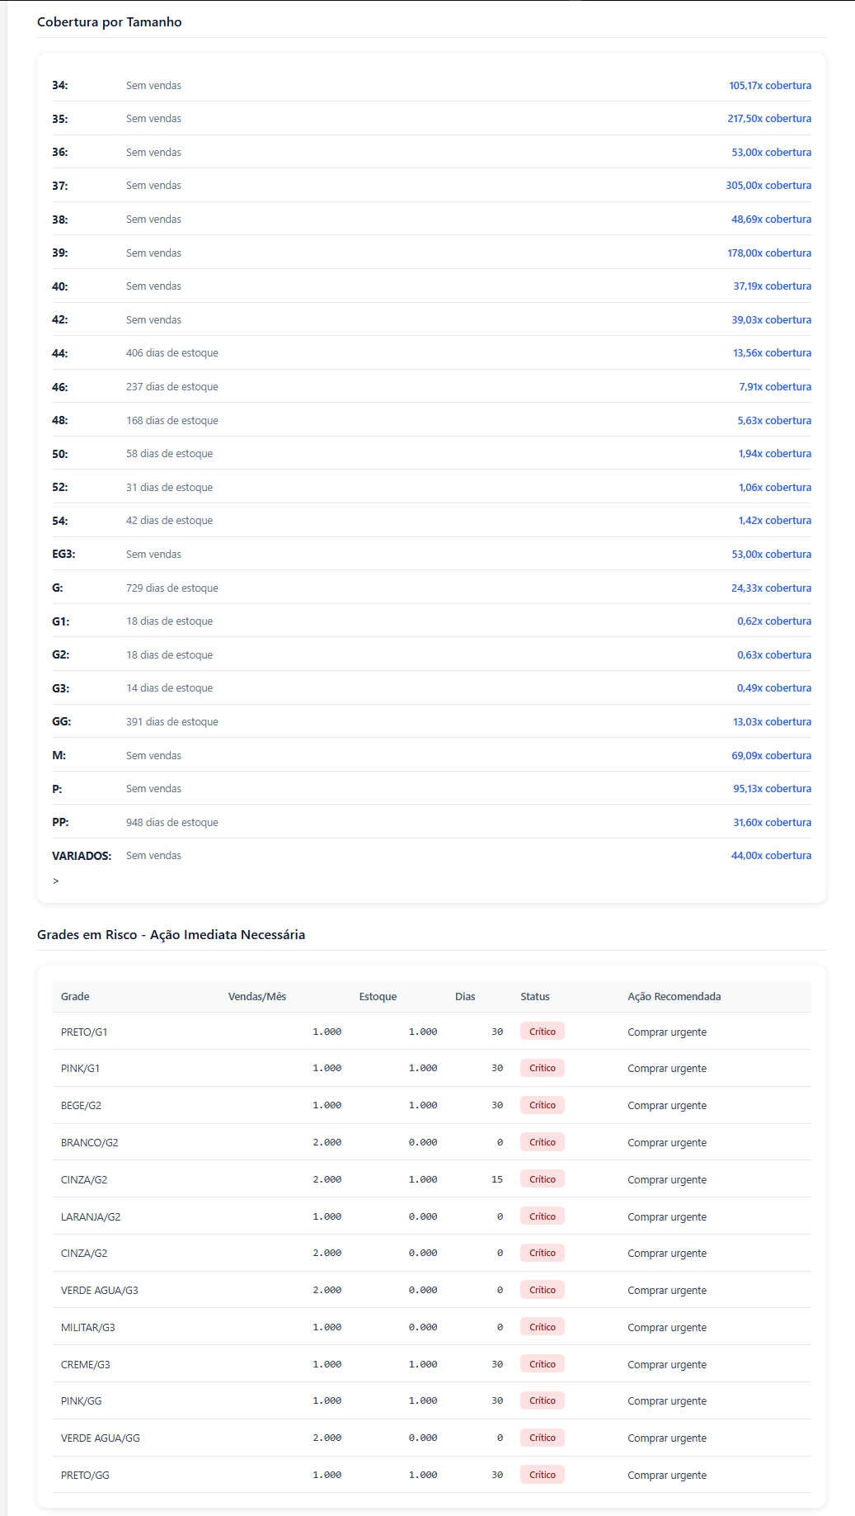The width and height of the screenshot is (855, 1516).
Task: Click the Crítico badge in PRETO/G1 row
Action: coord(542,1032)
